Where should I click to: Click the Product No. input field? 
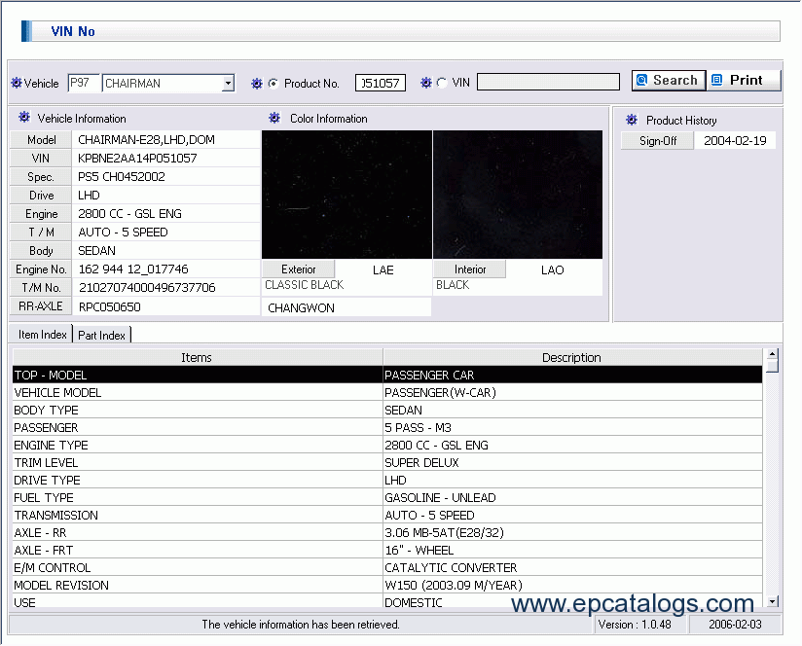coord(381,83)
